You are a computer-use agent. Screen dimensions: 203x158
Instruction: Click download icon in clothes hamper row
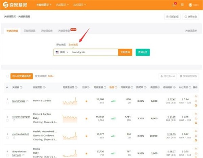click(196, 118)
